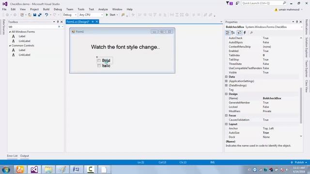
Task: Click the Save All toolbar icon
Action: pos(40,15)
